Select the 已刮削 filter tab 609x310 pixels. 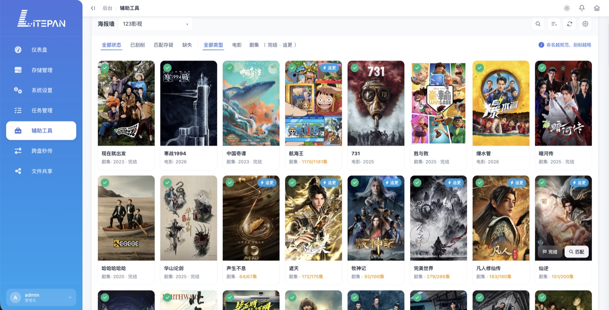click(137, 45)
